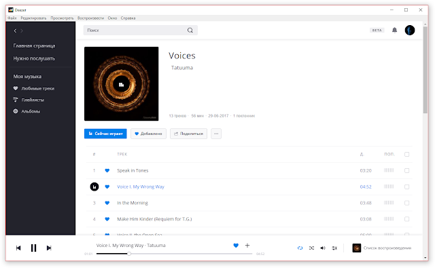Click the player track title Voice I. My Wrong Way - Tatuuma
This screenshot has width=435, height=268.
pyautogui.click(x=130, y=246)
